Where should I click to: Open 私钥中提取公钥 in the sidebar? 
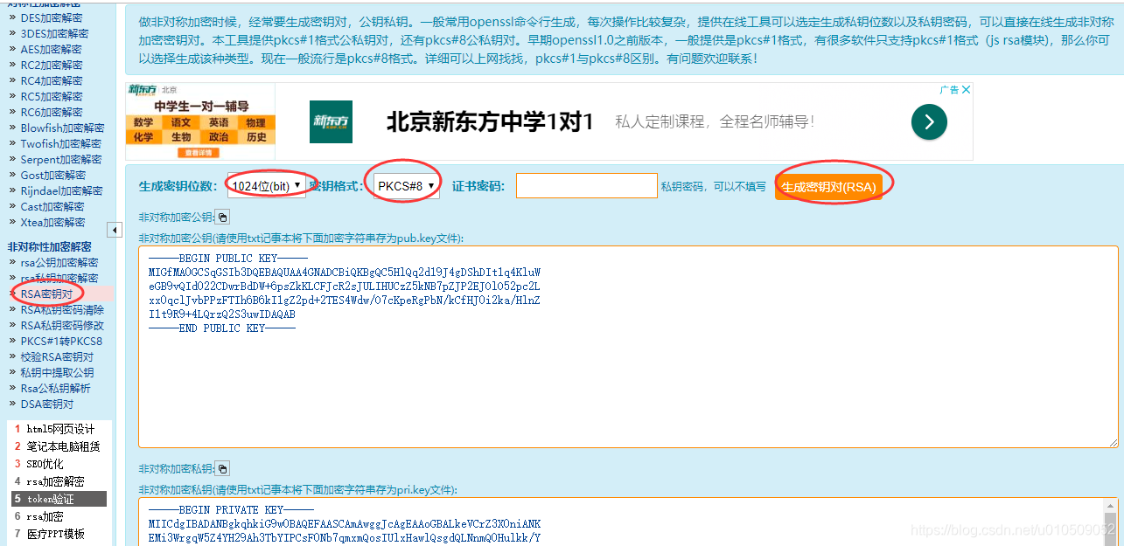click(57, 372)
